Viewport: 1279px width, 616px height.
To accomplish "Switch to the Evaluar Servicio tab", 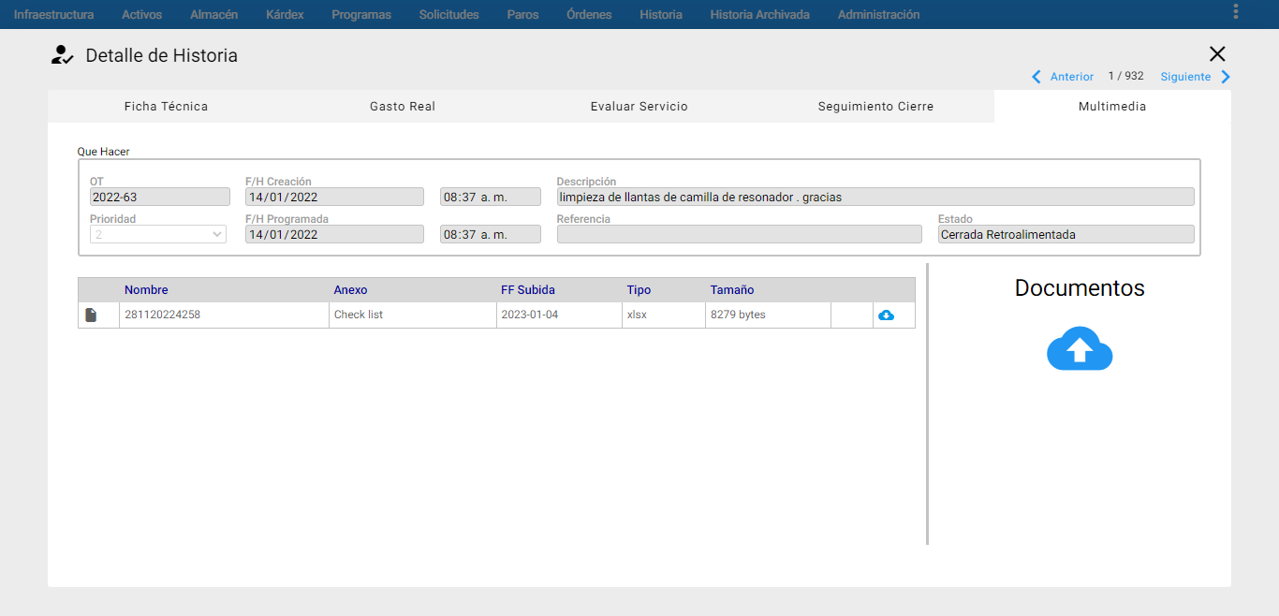I will pyautogui.click(x=639, y=107).
